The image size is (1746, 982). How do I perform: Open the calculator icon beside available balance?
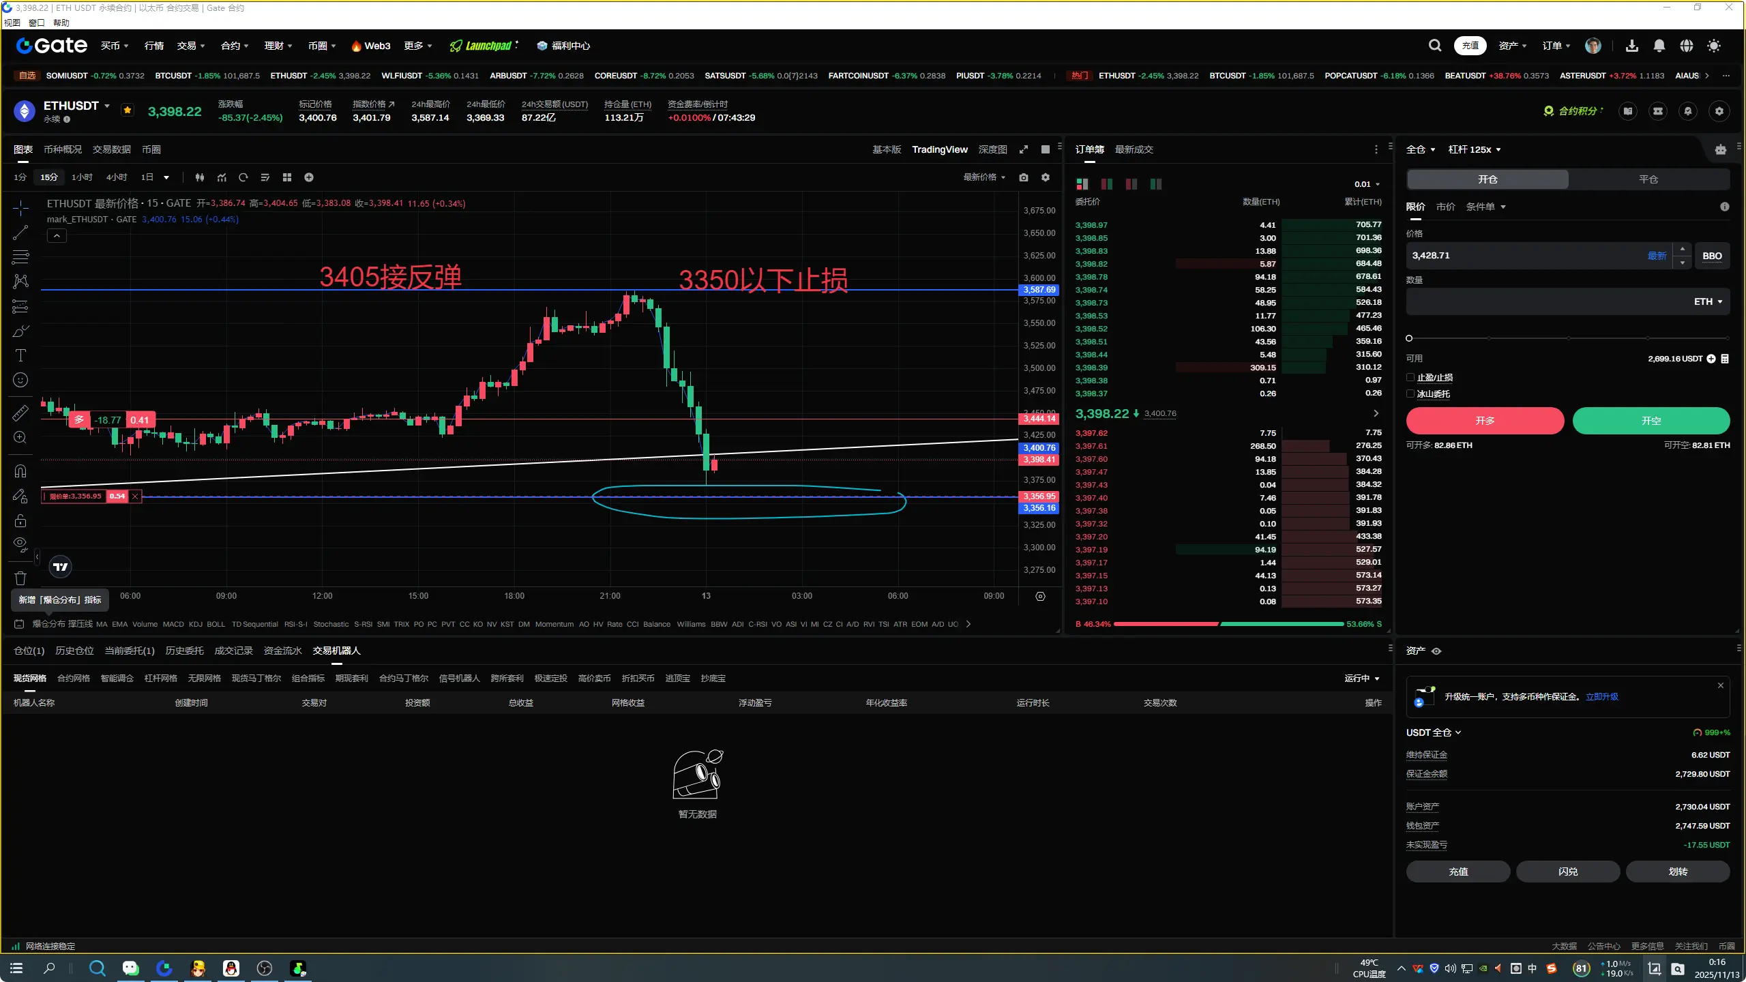[x=1725, y=359]
